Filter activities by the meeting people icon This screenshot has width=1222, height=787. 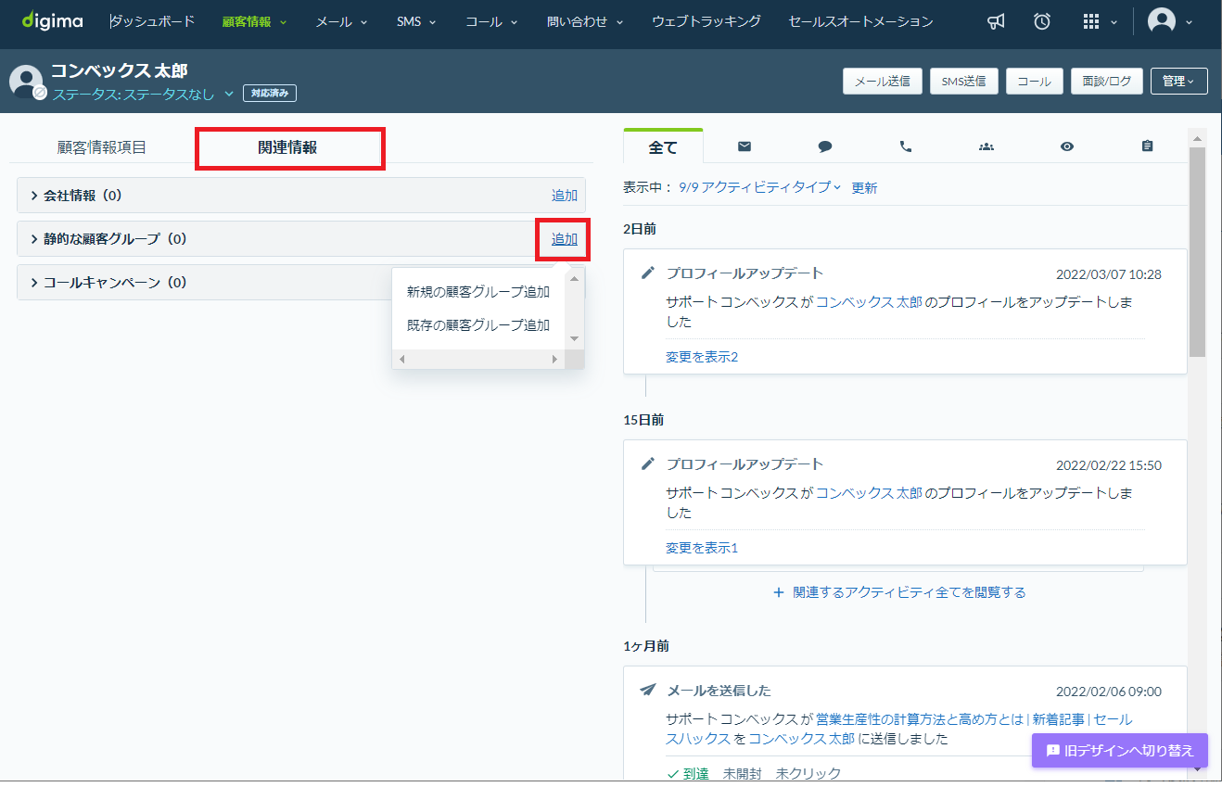(x=987, y=146)
